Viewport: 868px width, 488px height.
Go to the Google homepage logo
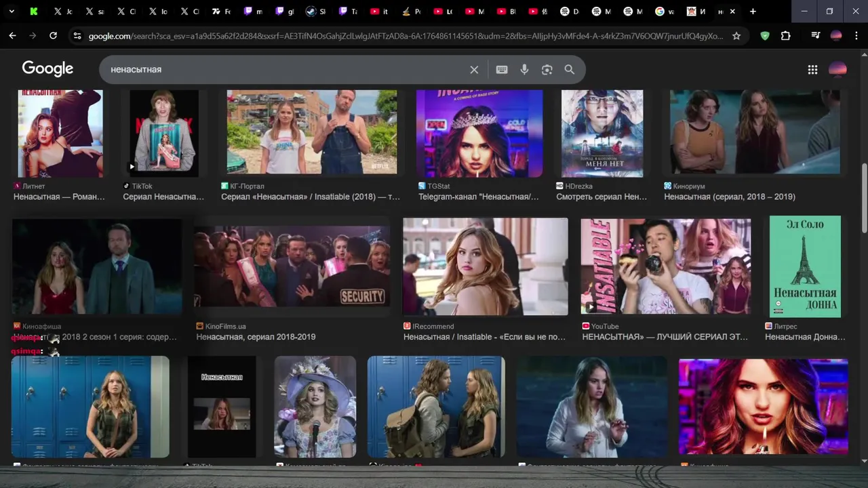(x=47, y=68)
